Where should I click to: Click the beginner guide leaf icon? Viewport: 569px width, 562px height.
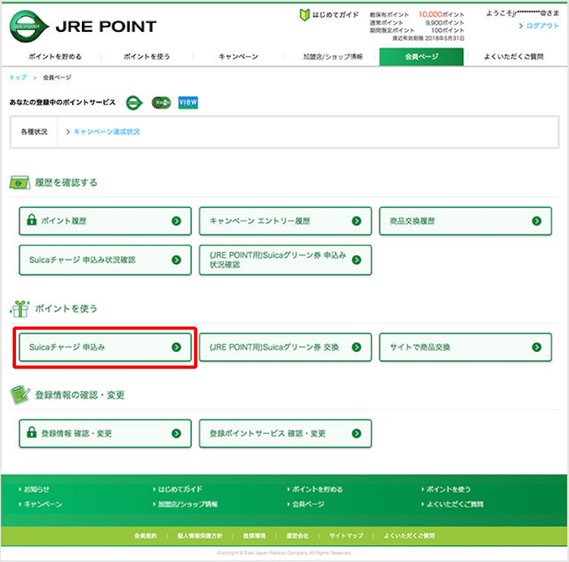[x=306, y=15]
